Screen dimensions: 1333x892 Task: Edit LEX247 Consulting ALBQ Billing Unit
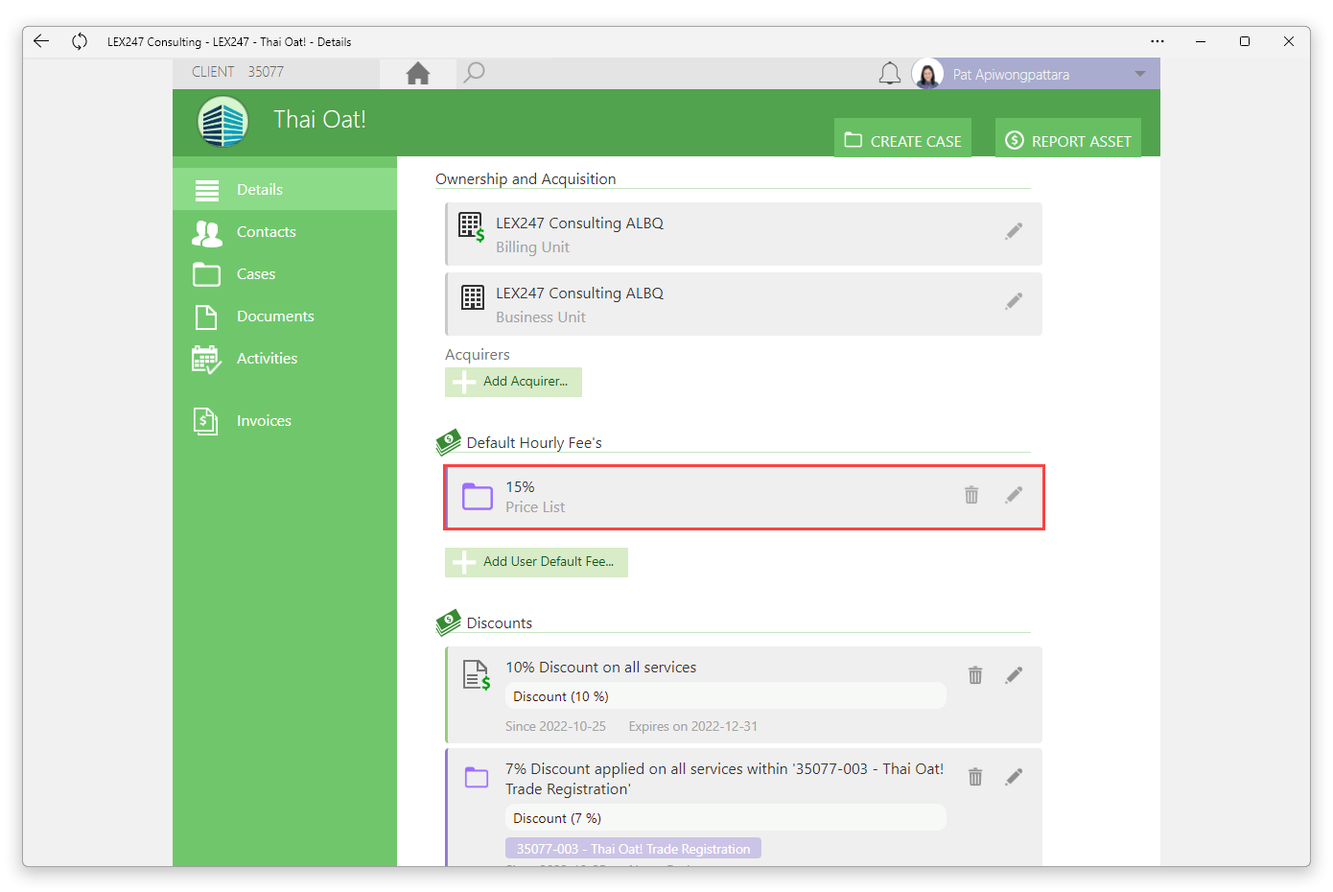1014,231
